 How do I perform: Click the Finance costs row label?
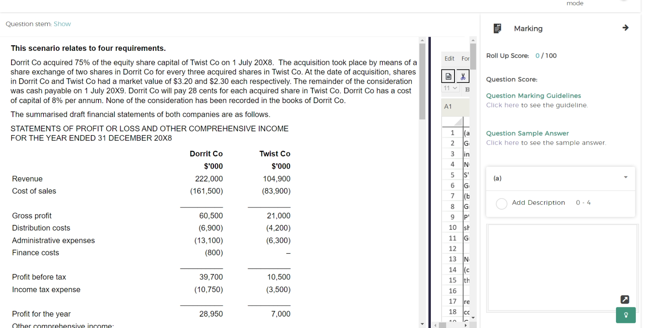pos(35,253)
